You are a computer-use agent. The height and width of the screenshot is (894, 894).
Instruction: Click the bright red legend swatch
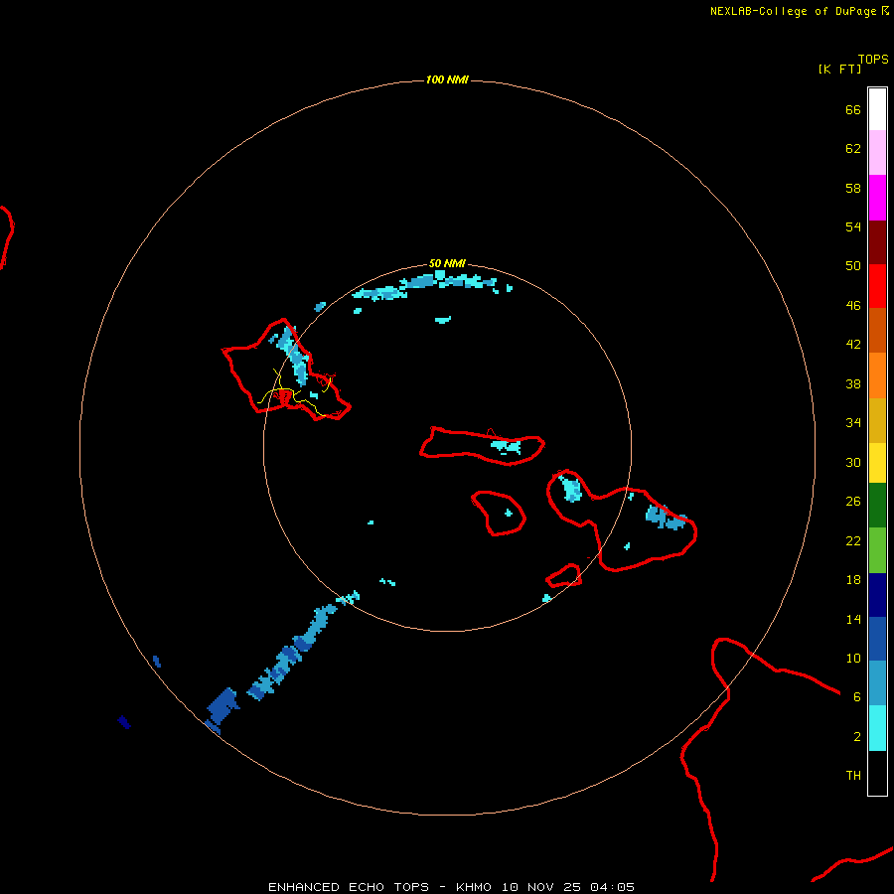[877, 286]
